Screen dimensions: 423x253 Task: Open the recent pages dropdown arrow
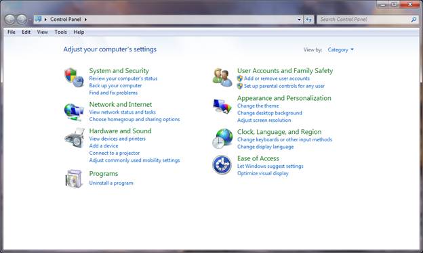[x=29, y=20]
